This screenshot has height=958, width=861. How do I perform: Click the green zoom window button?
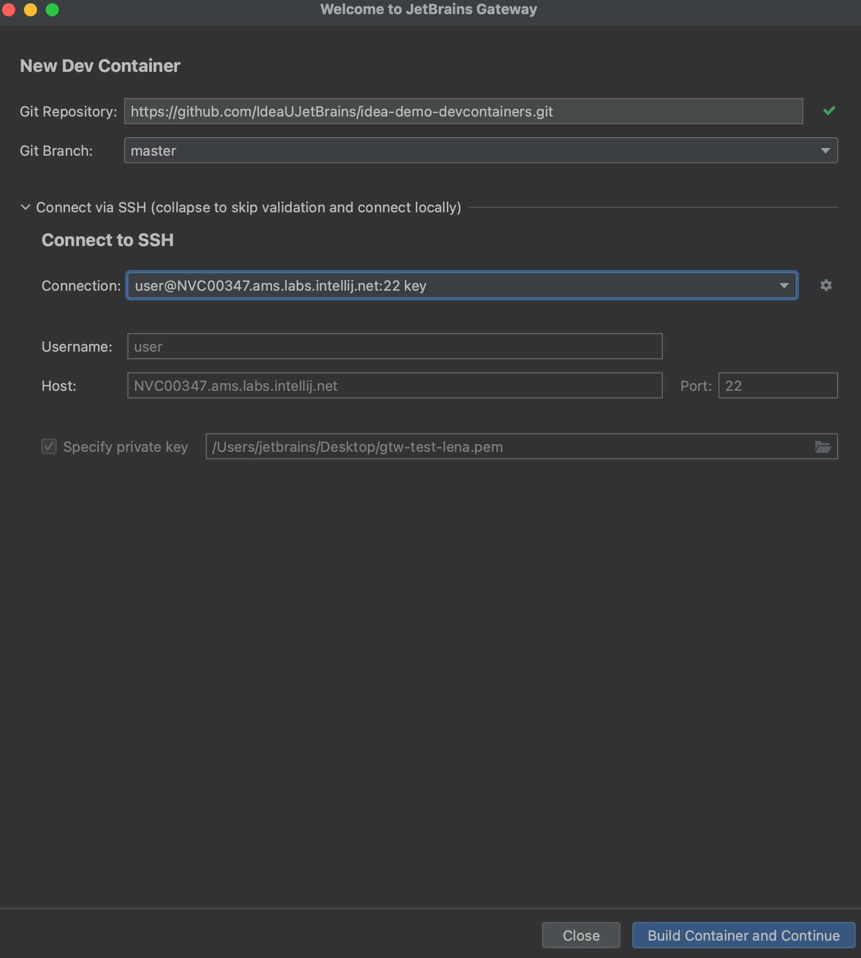pyautogui.click(x=52, y=9)
